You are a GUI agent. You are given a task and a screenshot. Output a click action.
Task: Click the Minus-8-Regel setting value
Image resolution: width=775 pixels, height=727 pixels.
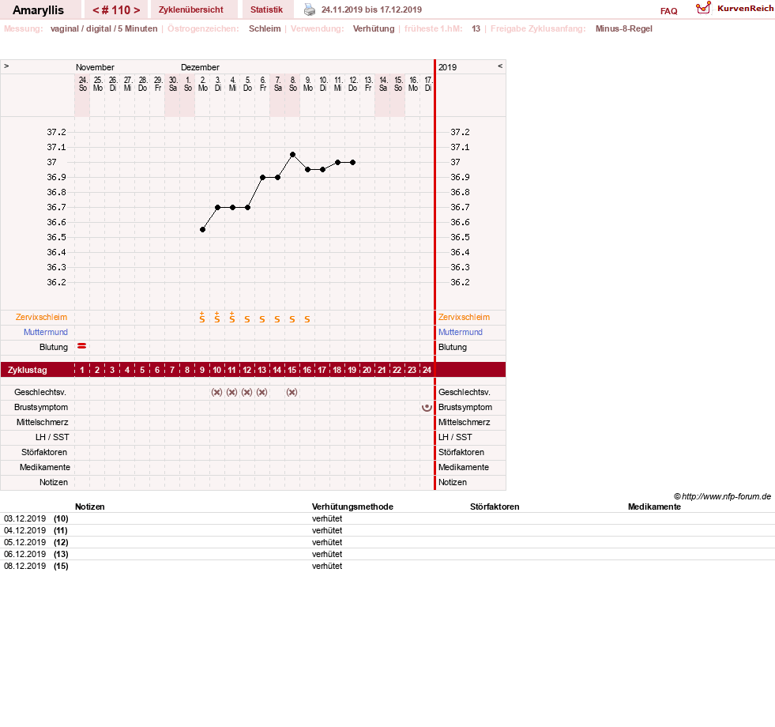point(624,28)
